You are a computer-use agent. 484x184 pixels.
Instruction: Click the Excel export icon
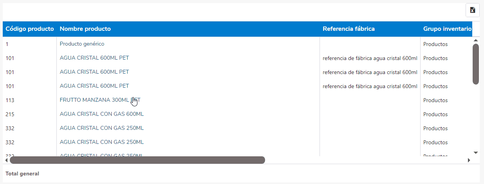pyautogui.click(x=472, y=10)
